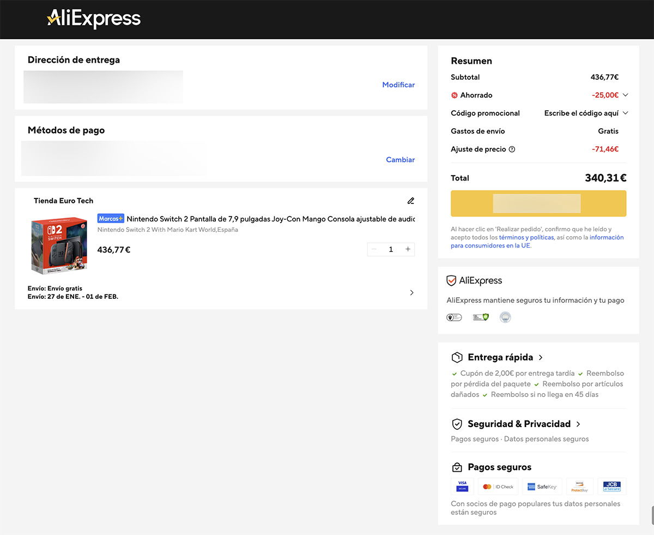654x535 pixels.
Task: Expand shipping options chevron for the order
Action: (x=411, y=292)
